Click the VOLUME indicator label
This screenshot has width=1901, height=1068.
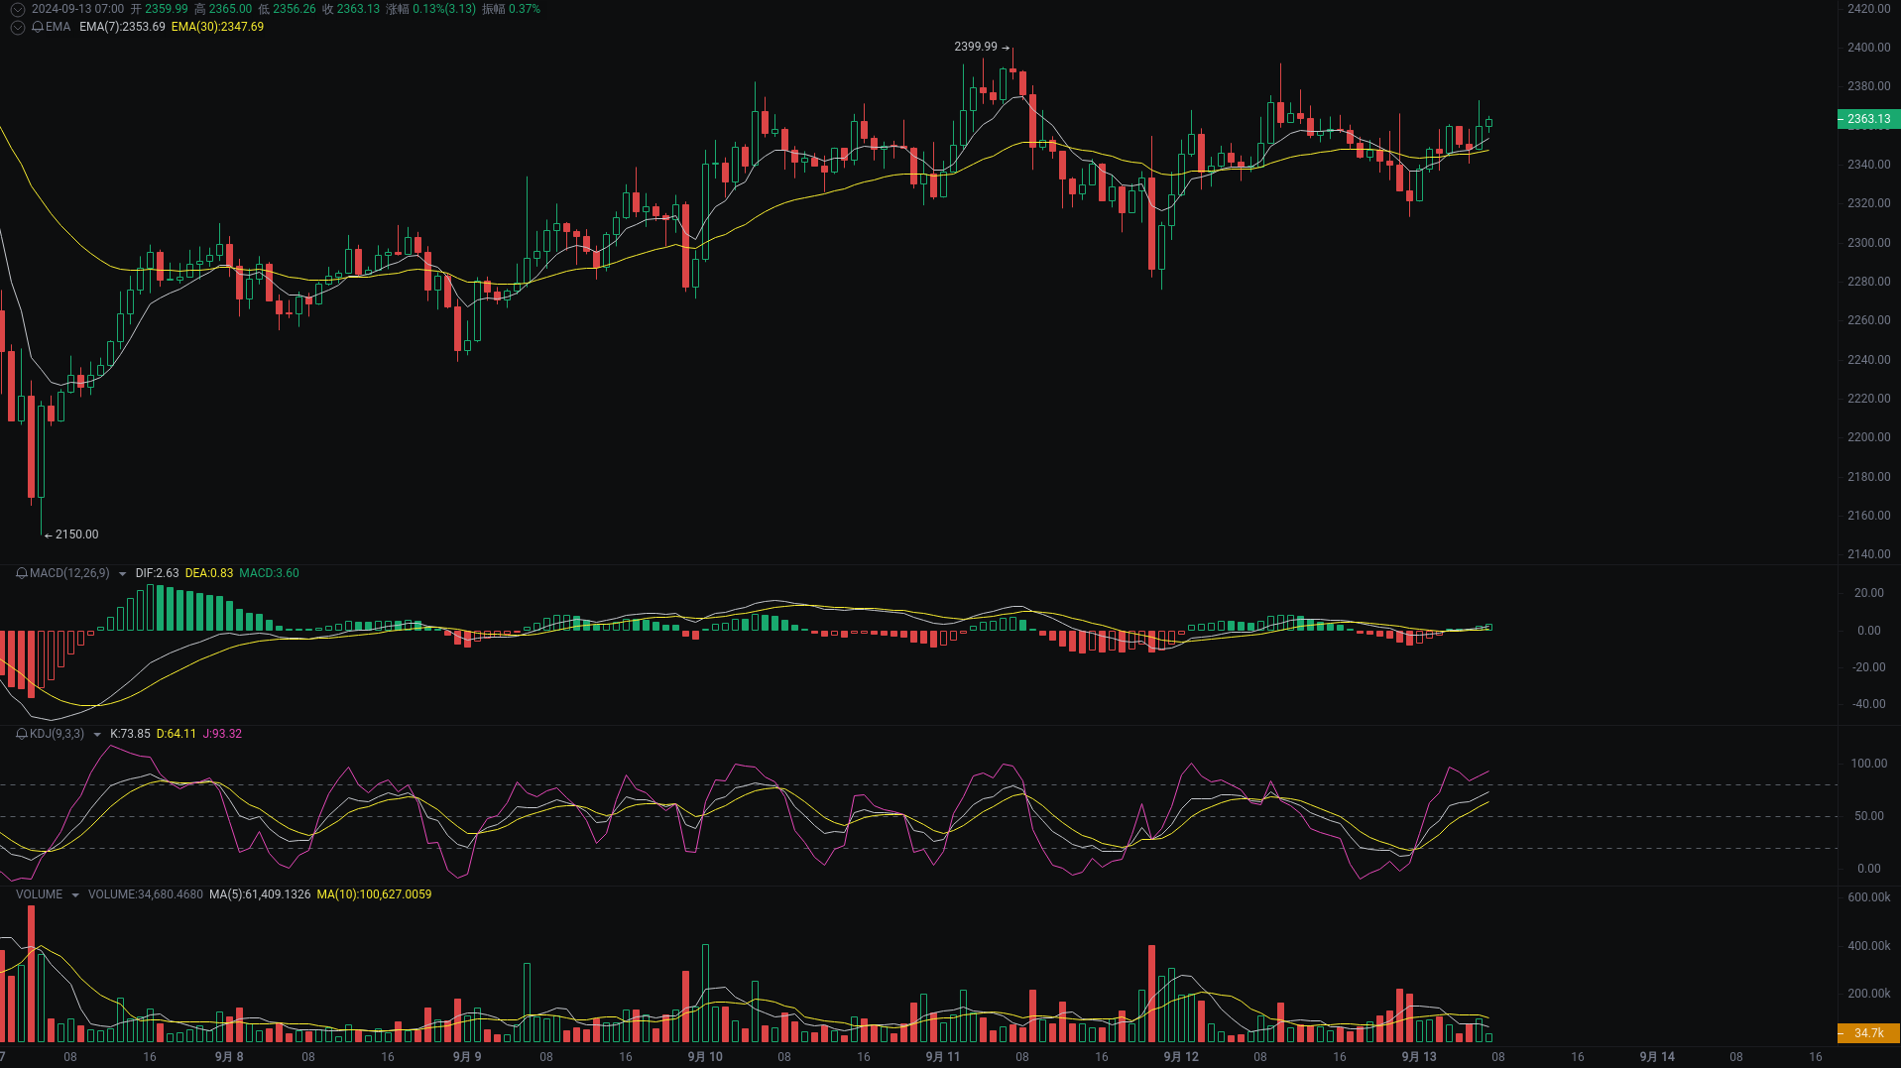pyautogui.click(x=39, y=894)
